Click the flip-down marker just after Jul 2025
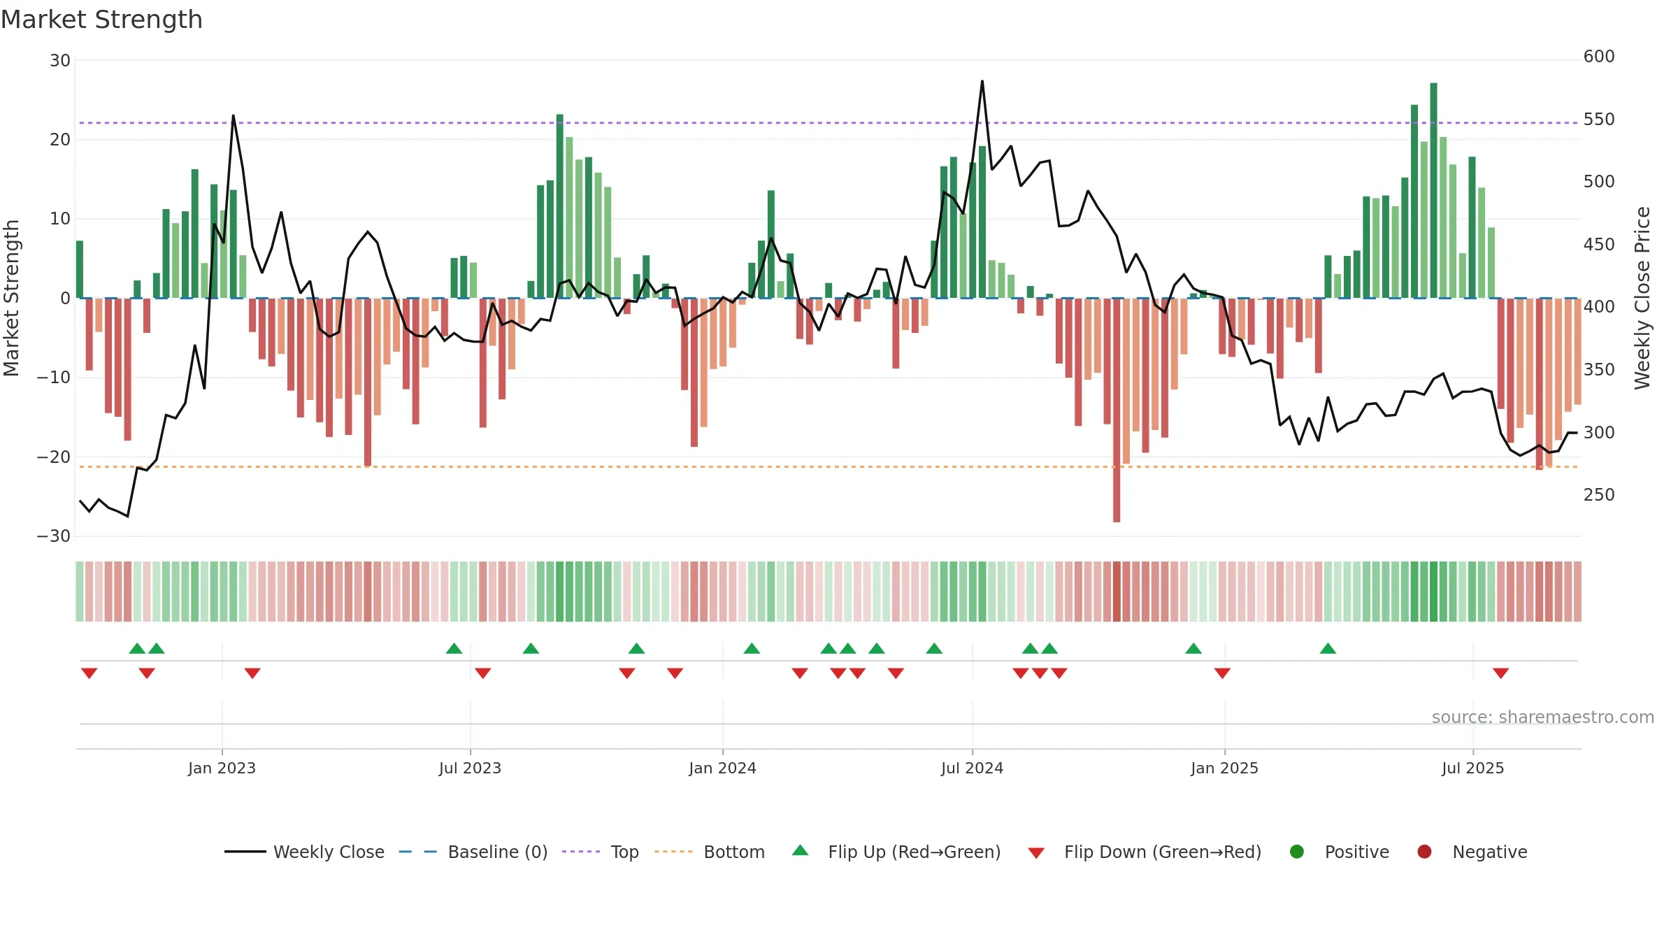The width and height of the screenshot is (1678, 944). coord(1500,673)
